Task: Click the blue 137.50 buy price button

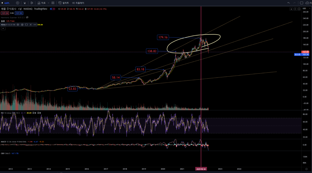Action: coord(19,13)
